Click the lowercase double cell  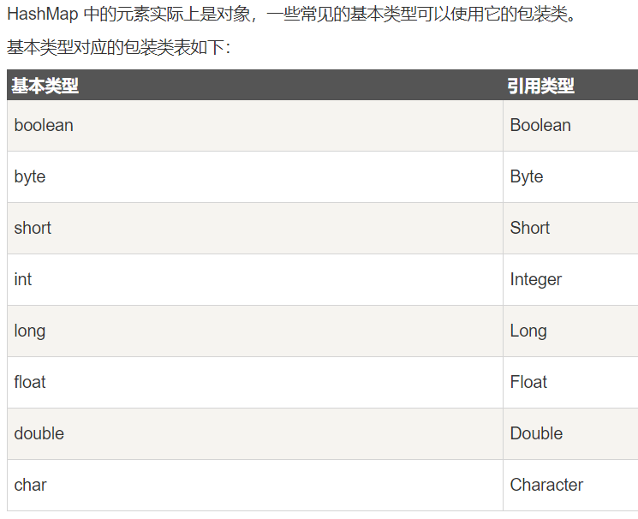tap(39, 433)
